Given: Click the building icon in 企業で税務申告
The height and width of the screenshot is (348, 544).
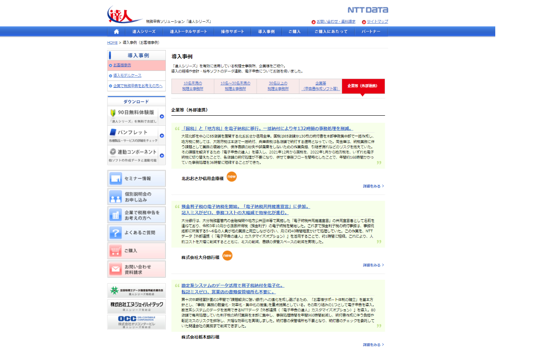Looking at the screenshot, I should coord(116,215).
